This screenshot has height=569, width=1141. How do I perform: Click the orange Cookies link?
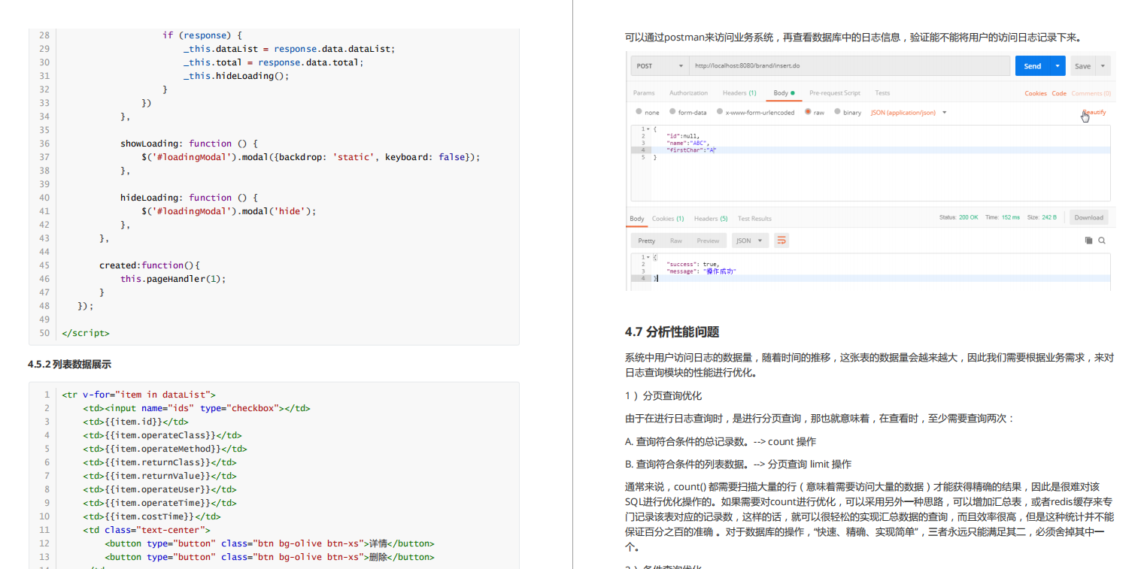(1036, 93)
